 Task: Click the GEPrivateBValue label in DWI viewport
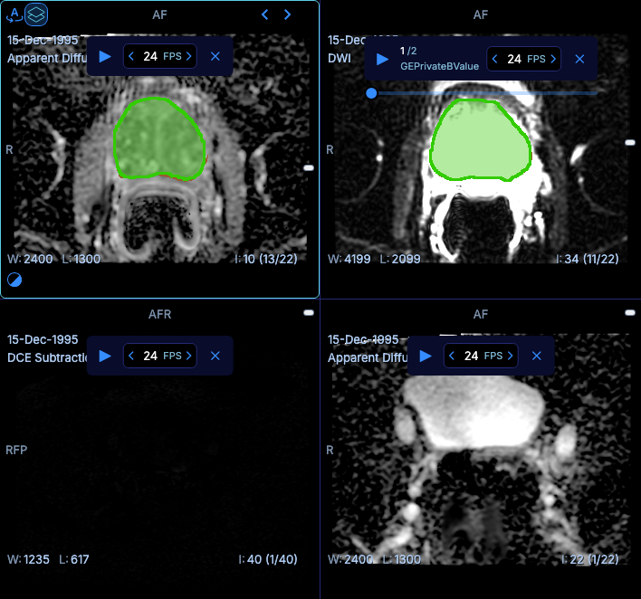(439, 66)
